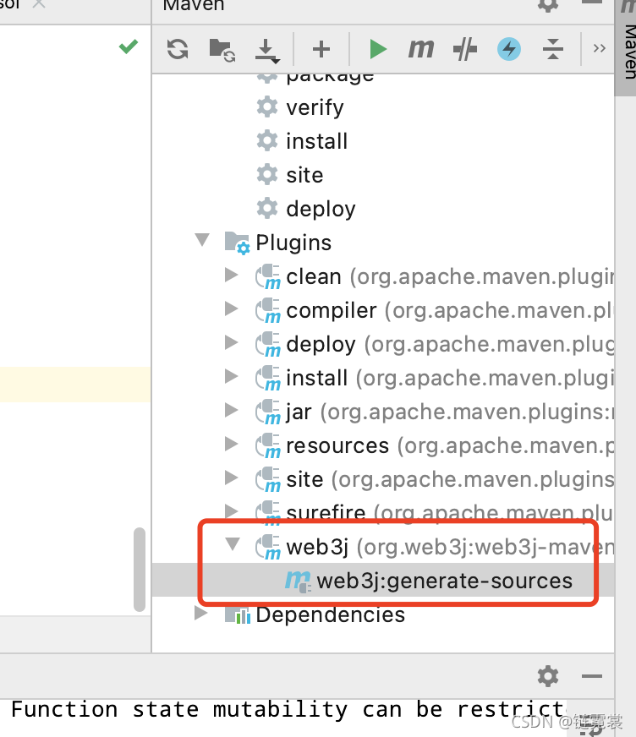Expand the clean plugin
Screen dimensions: 636x737
coord(231,275)
